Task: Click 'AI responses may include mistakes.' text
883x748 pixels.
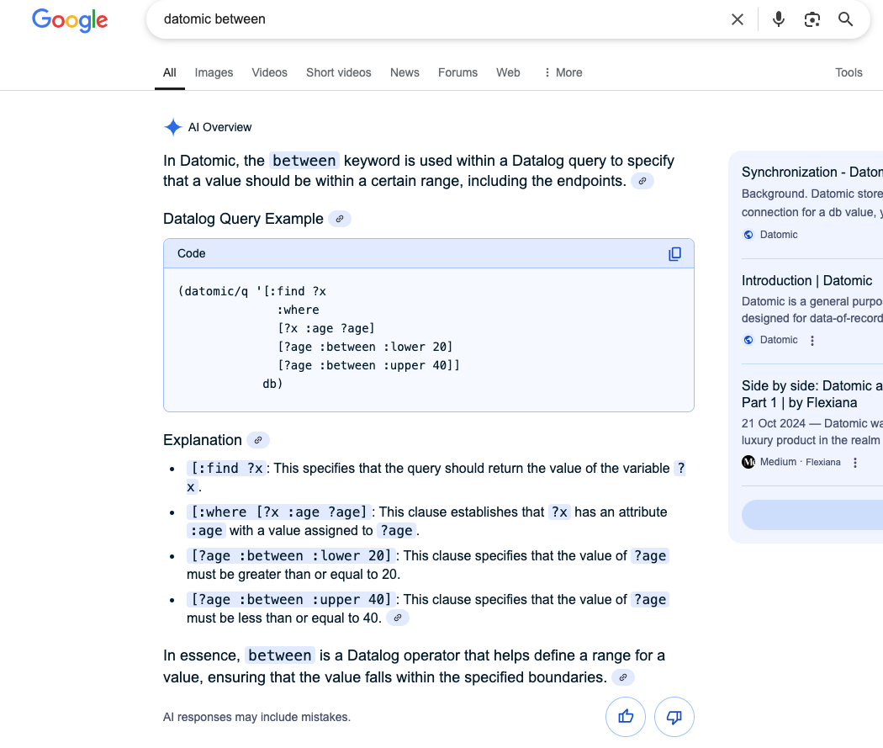Action: click(256, 717)
